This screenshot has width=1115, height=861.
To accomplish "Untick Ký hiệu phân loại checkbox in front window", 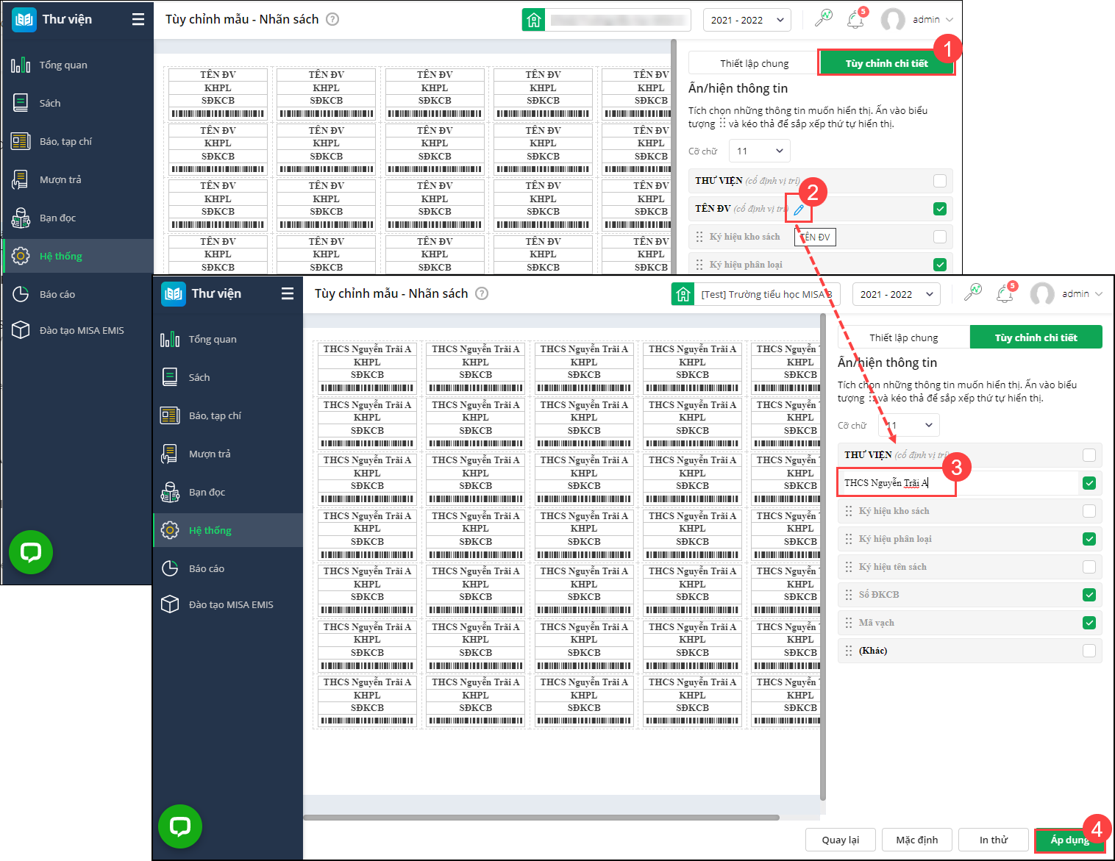I will coord(1089,539).
